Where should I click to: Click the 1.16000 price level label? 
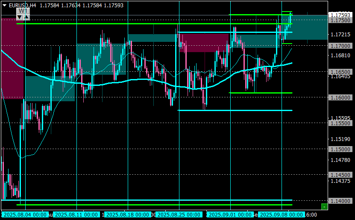click(x=340, y=97)
